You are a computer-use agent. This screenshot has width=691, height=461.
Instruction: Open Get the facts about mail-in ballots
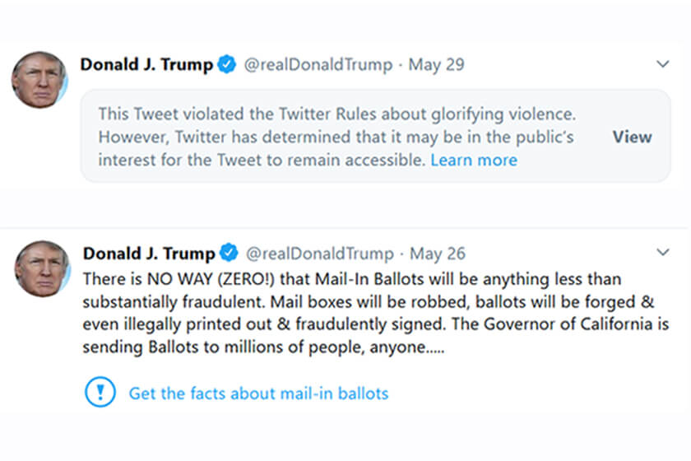258,393
